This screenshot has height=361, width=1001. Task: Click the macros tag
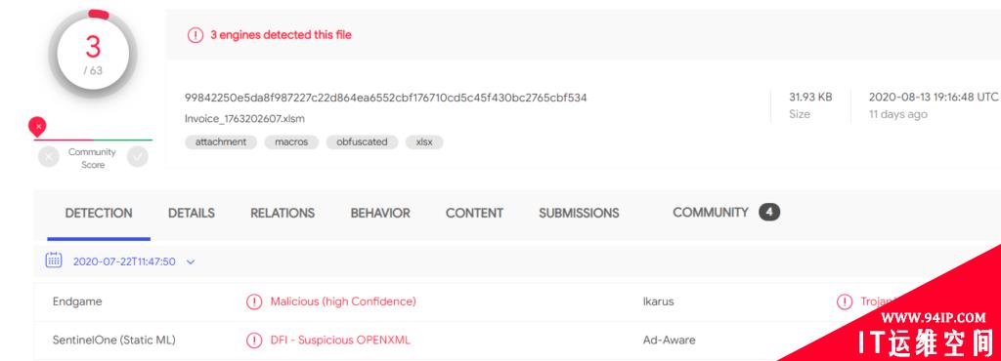click(291, 142)
